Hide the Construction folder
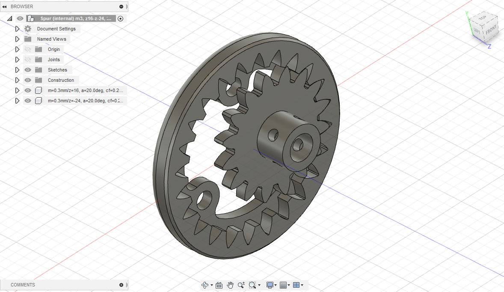This screenshot has height=292, width=504. click(28, 80)
